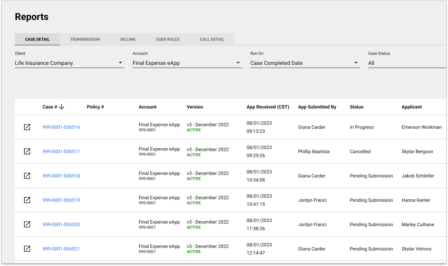Screen dimensions: 448x266
Task: Click the 09:13:23 received time
Action: point(256,131)
